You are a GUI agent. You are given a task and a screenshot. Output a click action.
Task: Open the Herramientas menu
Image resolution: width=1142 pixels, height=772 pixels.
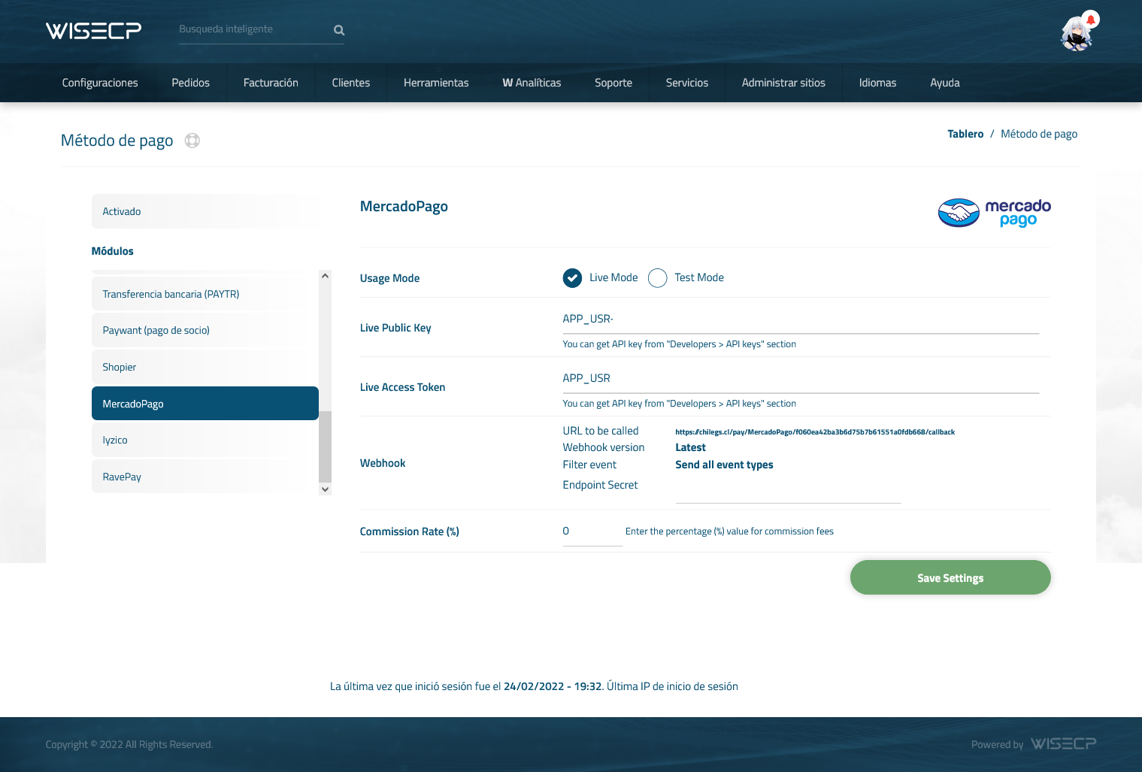[x=436, y=83]
